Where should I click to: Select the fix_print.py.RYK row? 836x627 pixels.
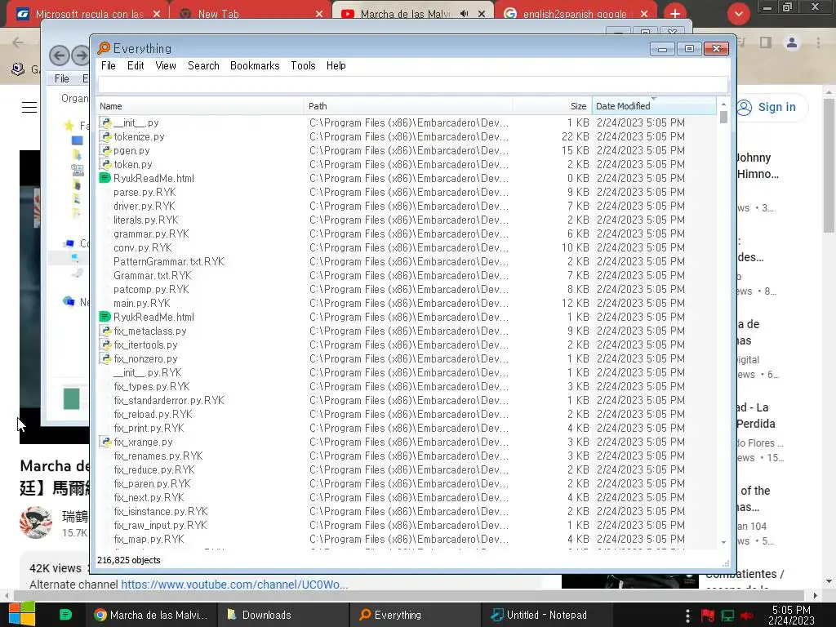coord(407,428)
